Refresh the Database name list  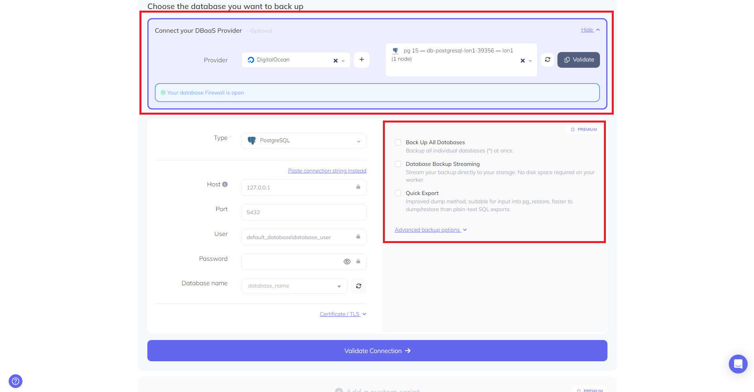[358, 286]
